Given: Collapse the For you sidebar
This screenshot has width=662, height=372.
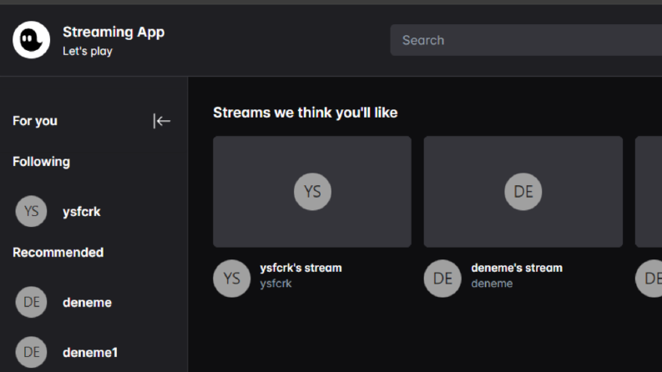Looking at the screenshot, I should (x=162, y=121).
